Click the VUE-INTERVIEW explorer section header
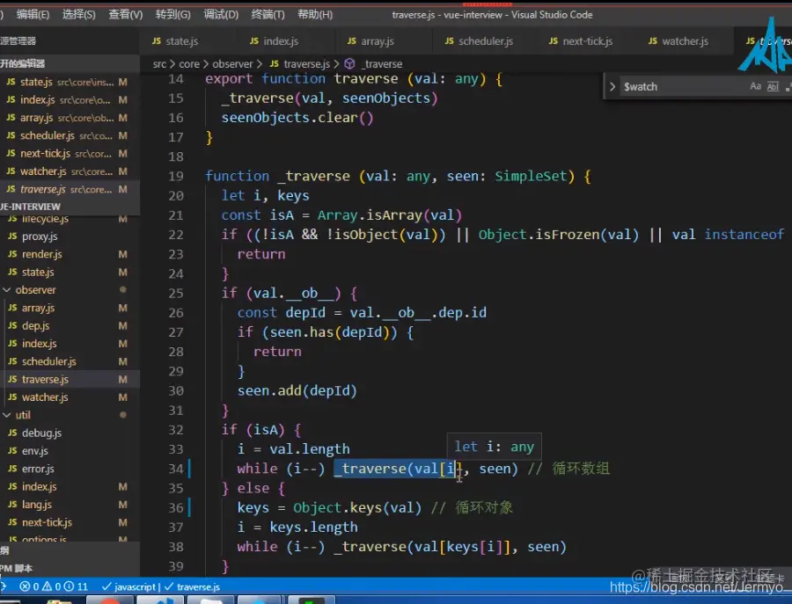 pos(70,207)
